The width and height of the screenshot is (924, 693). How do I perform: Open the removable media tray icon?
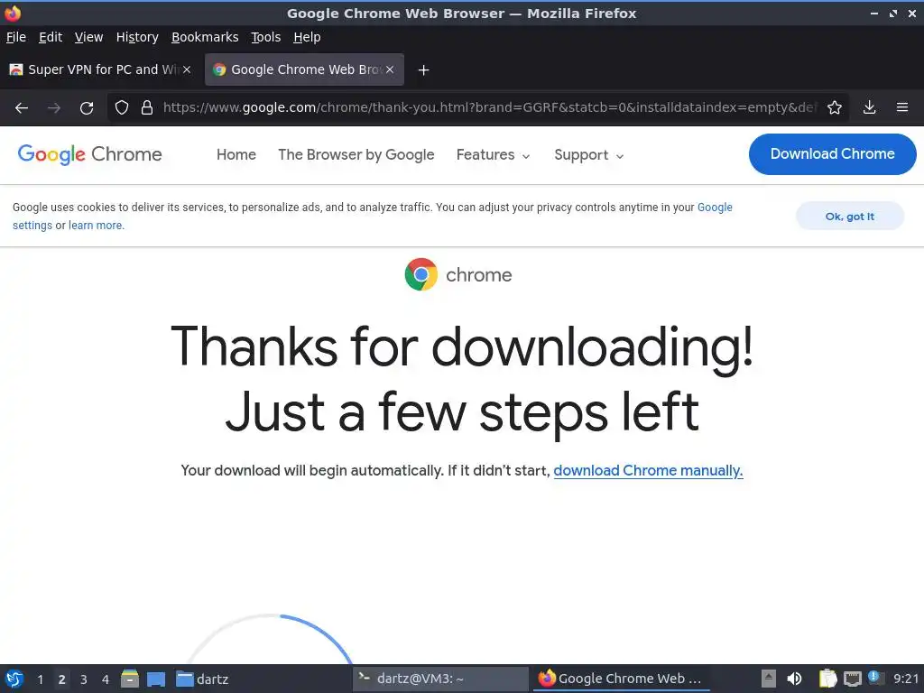769,679
